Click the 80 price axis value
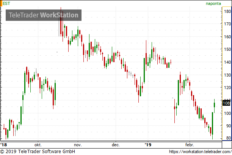 point(229,138)
